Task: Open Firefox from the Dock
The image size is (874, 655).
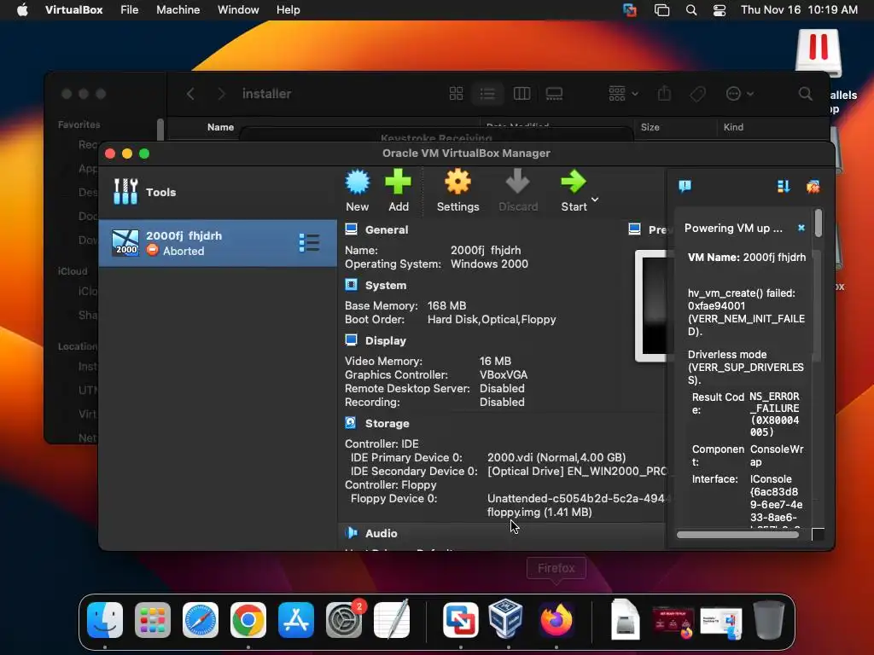Action: (x=556, y=619)
